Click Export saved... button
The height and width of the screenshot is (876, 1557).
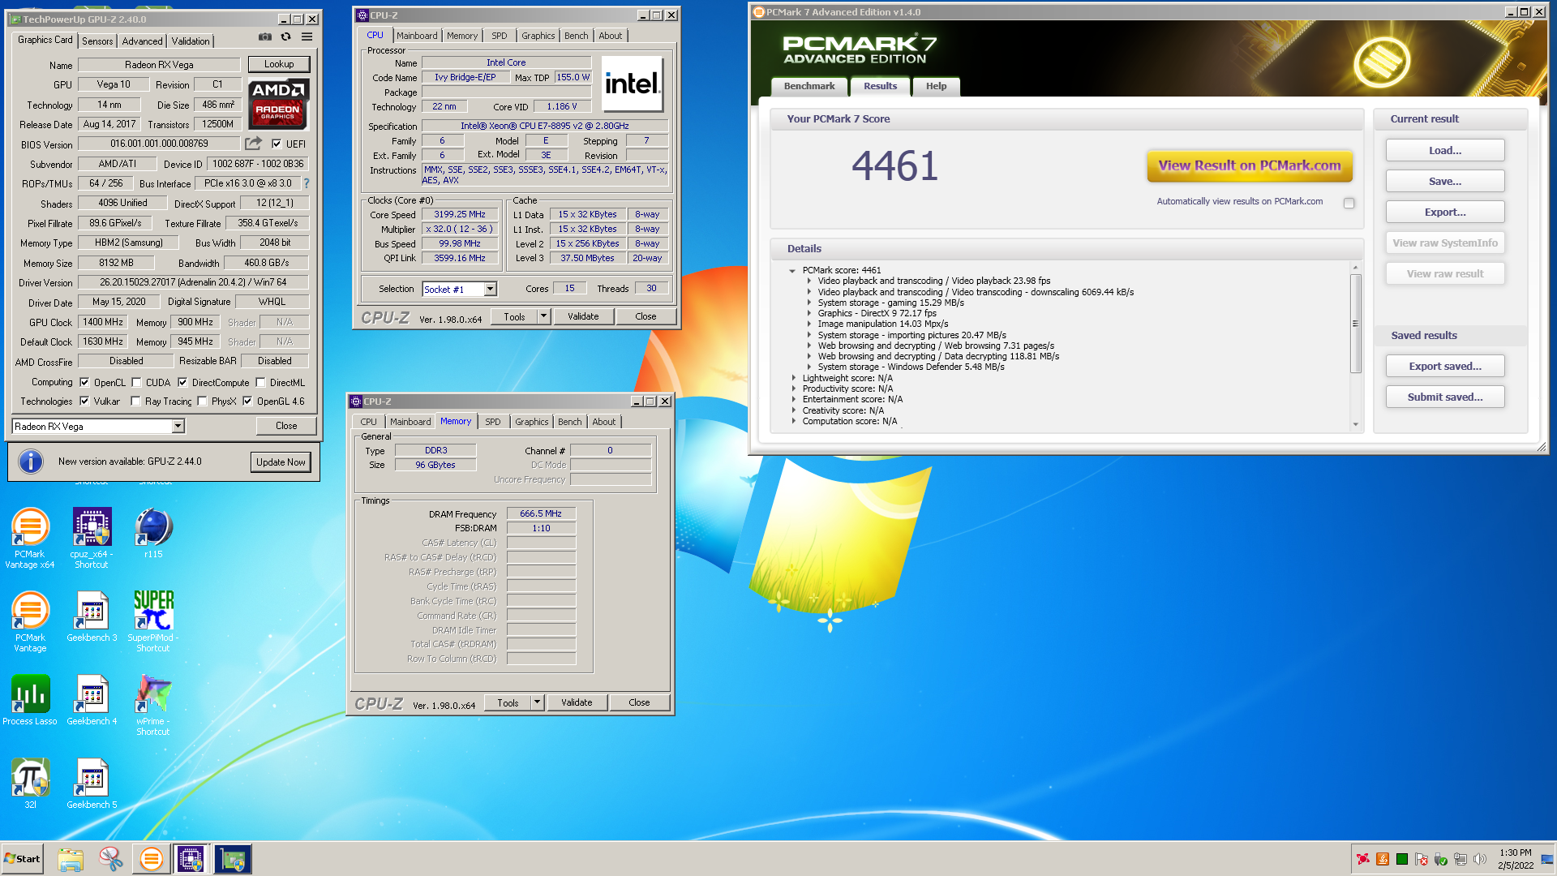[x=1445, y=366]
